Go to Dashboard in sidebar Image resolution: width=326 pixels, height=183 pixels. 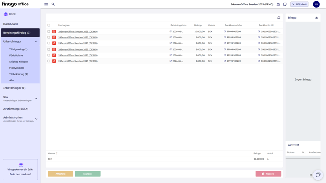point(10,24)
